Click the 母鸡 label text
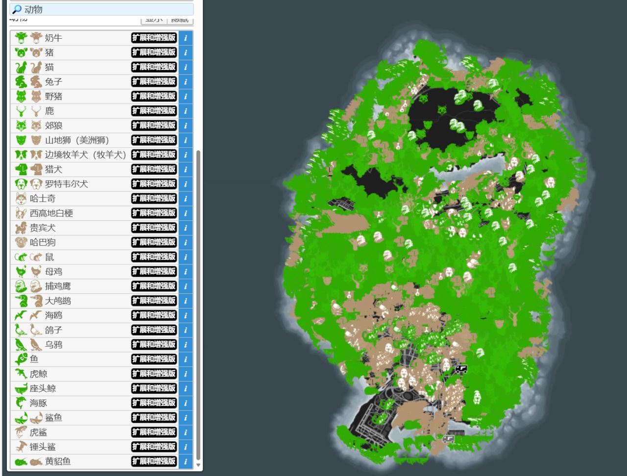 point(53,272)
